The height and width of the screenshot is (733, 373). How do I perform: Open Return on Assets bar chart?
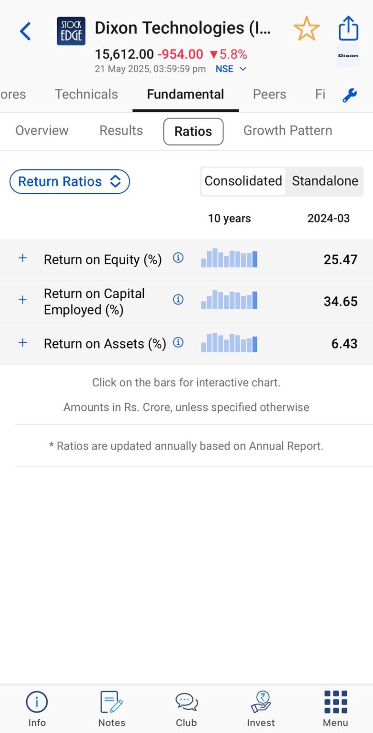click(x=229, y=343)
